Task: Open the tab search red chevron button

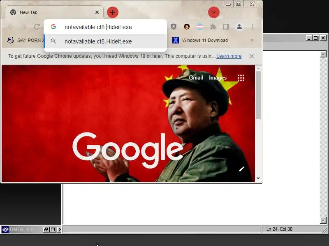Action: (x=214, y=12)
